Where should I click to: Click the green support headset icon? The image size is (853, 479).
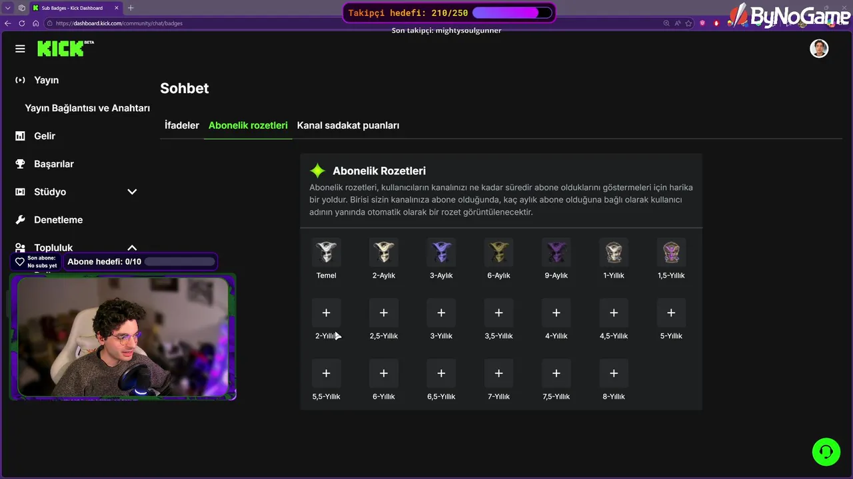[826, 452]
